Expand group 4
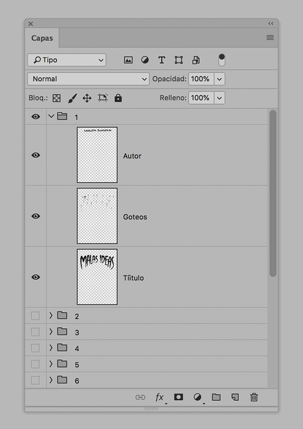 tap(51, 348)
